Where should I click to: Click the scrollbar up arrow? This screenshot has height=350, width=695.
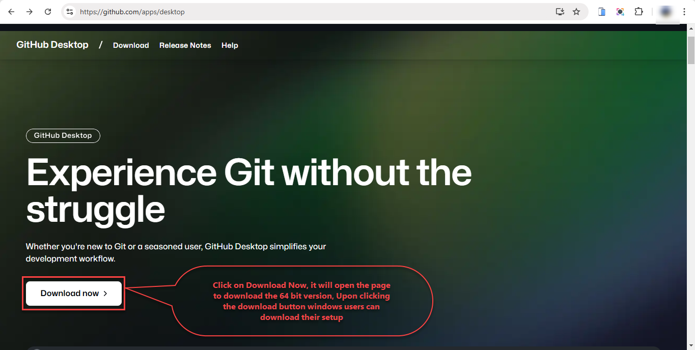691,29
